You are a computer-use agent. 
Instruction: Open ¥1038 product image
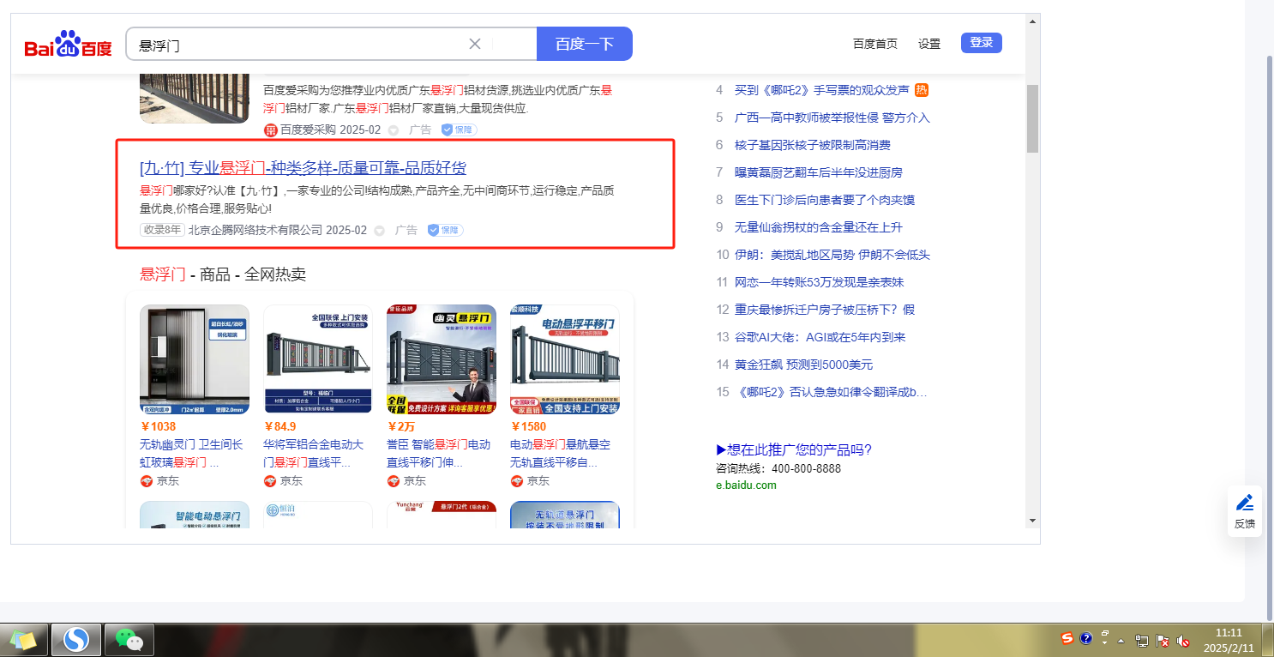point(195,359)
